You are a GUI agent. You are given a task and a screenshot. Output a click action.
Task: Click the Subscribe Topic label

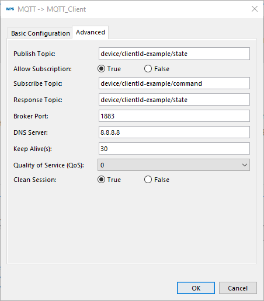[x=38, y=83]
